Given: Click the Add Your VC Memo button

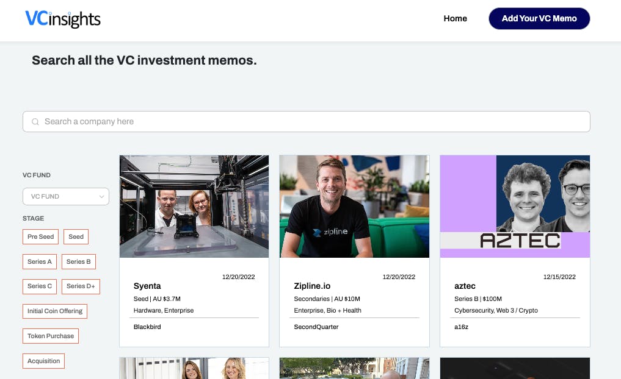Looking at the screenshot, I should pyautogui.click(x=539, y=18).
